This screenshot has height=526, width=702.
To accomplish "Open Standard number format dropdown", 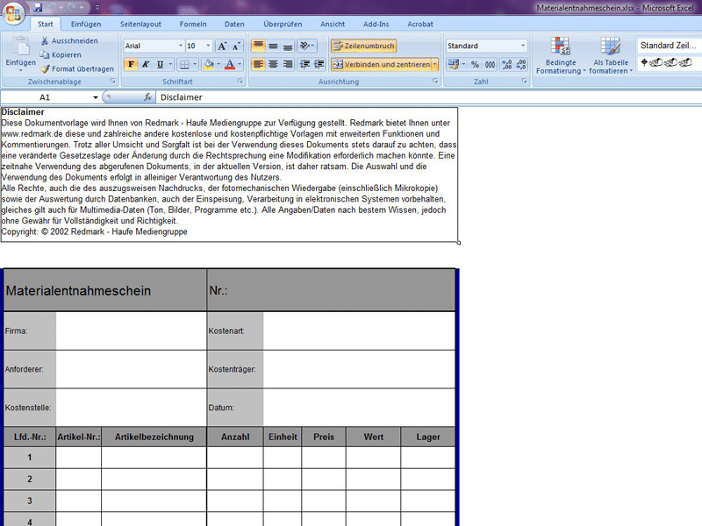I will (x=522, y=46).
